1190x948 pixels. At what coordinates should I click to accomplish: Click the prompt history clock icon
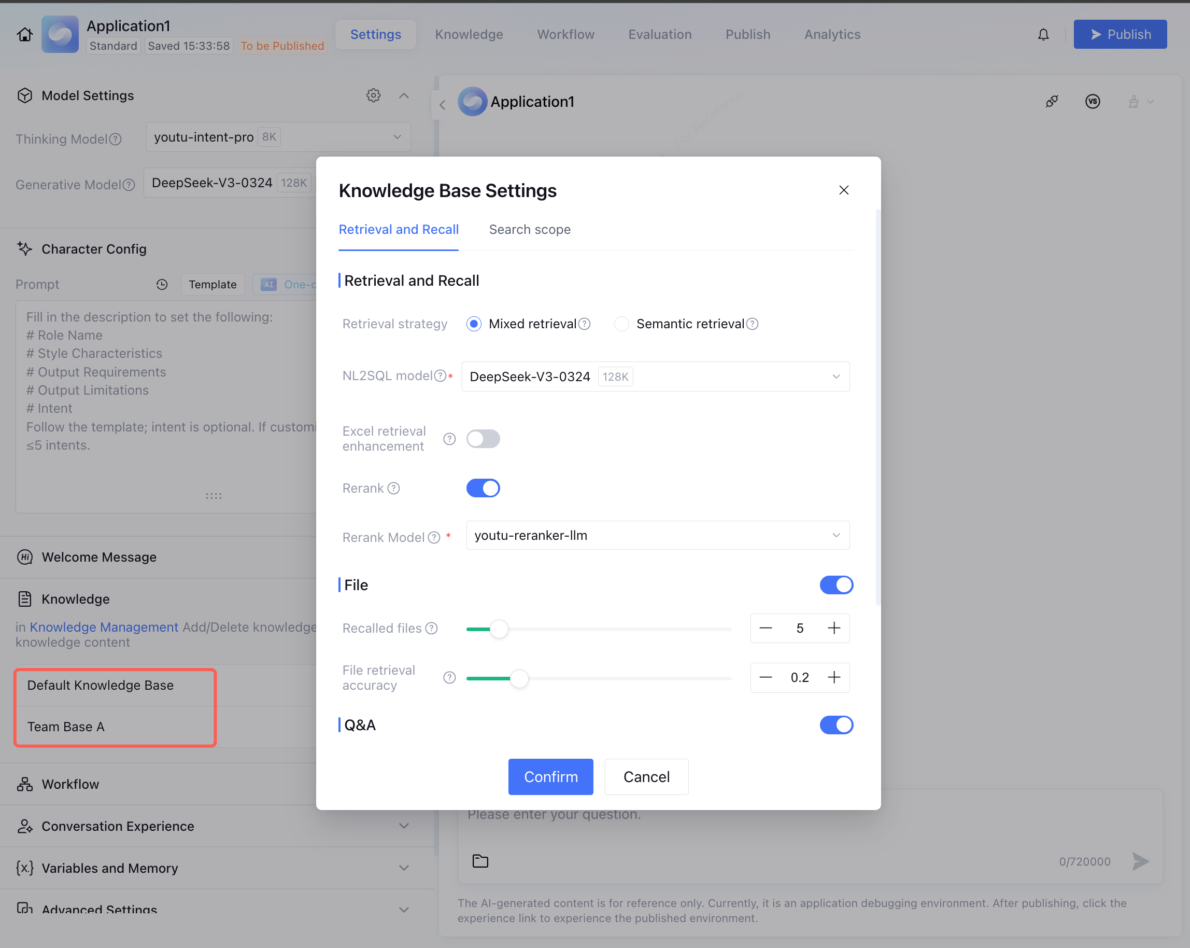(x=162, y=284)
